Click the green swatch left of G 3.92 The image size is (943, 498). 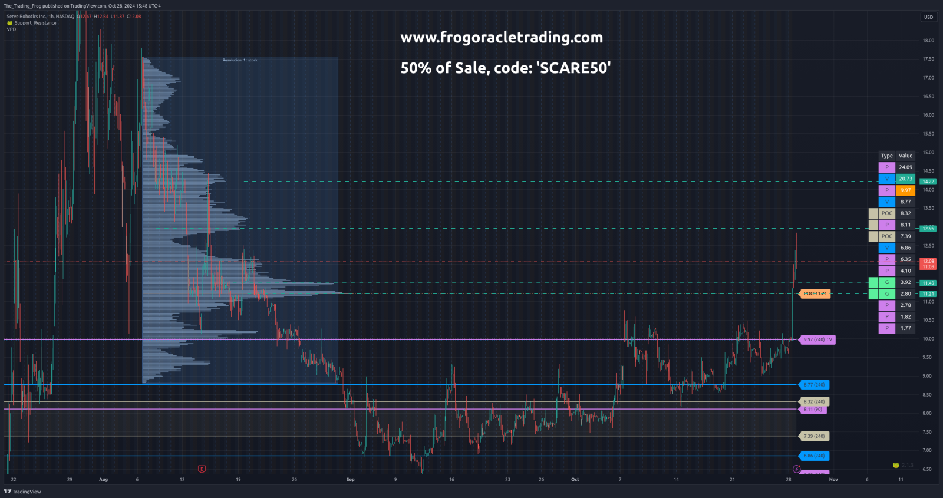(x=873, y=282)
